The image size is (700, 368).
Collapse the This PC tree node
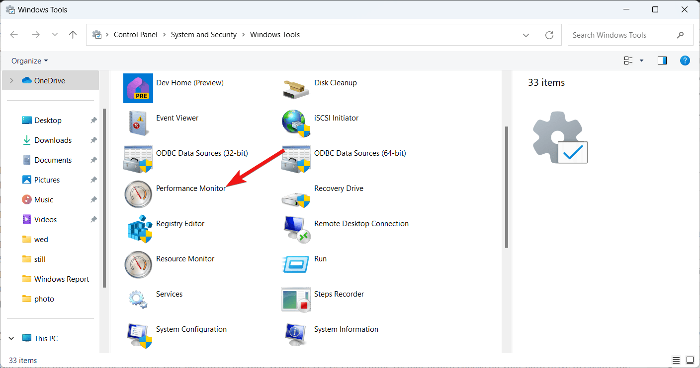pyautogui.click(x=12, y=339)
